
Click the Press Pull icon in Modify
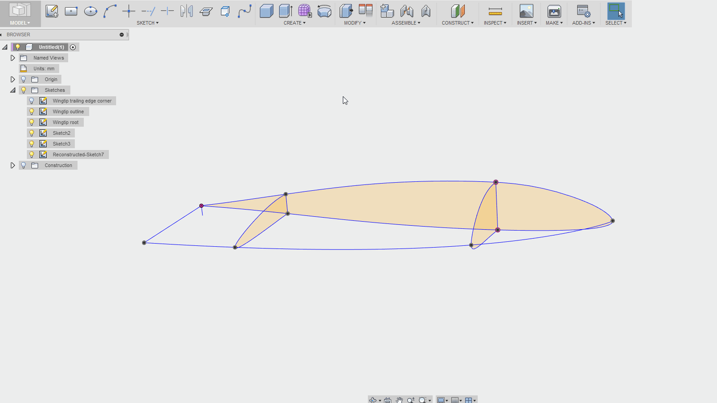tap(346, 11)
